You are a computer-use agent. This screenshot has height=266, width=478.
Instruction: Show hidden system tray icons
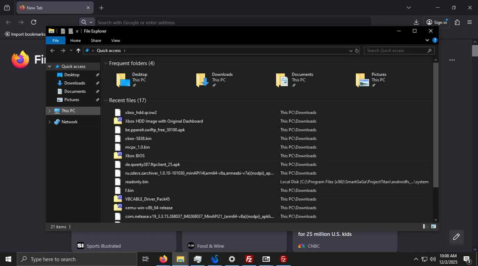(x=416, y=259)
